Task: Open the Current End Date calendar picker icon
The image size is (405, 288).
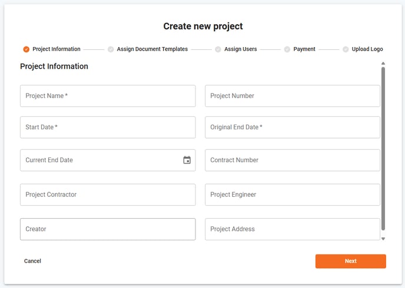Action: tap(187, 160)
